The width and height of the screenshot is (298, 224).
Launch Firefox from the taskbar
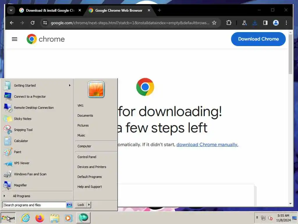(40, 218)
